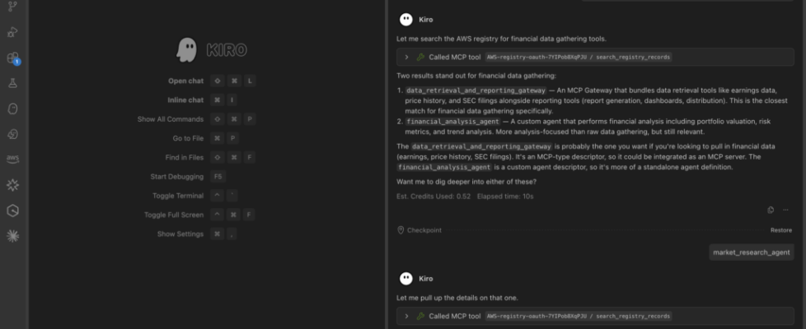Open the Kiro ghost panel in sidebar
Screen dimensions: 806x329
tap(12, 109)
